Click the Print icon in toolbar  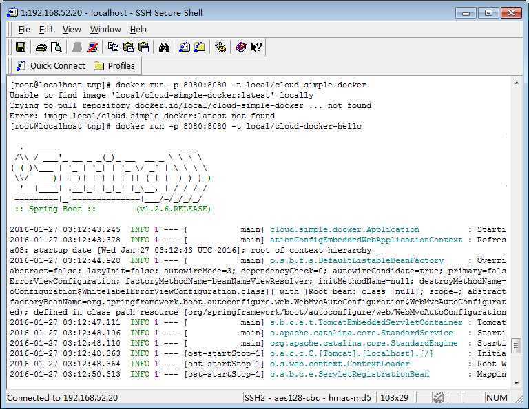click(x=41, y=47)
